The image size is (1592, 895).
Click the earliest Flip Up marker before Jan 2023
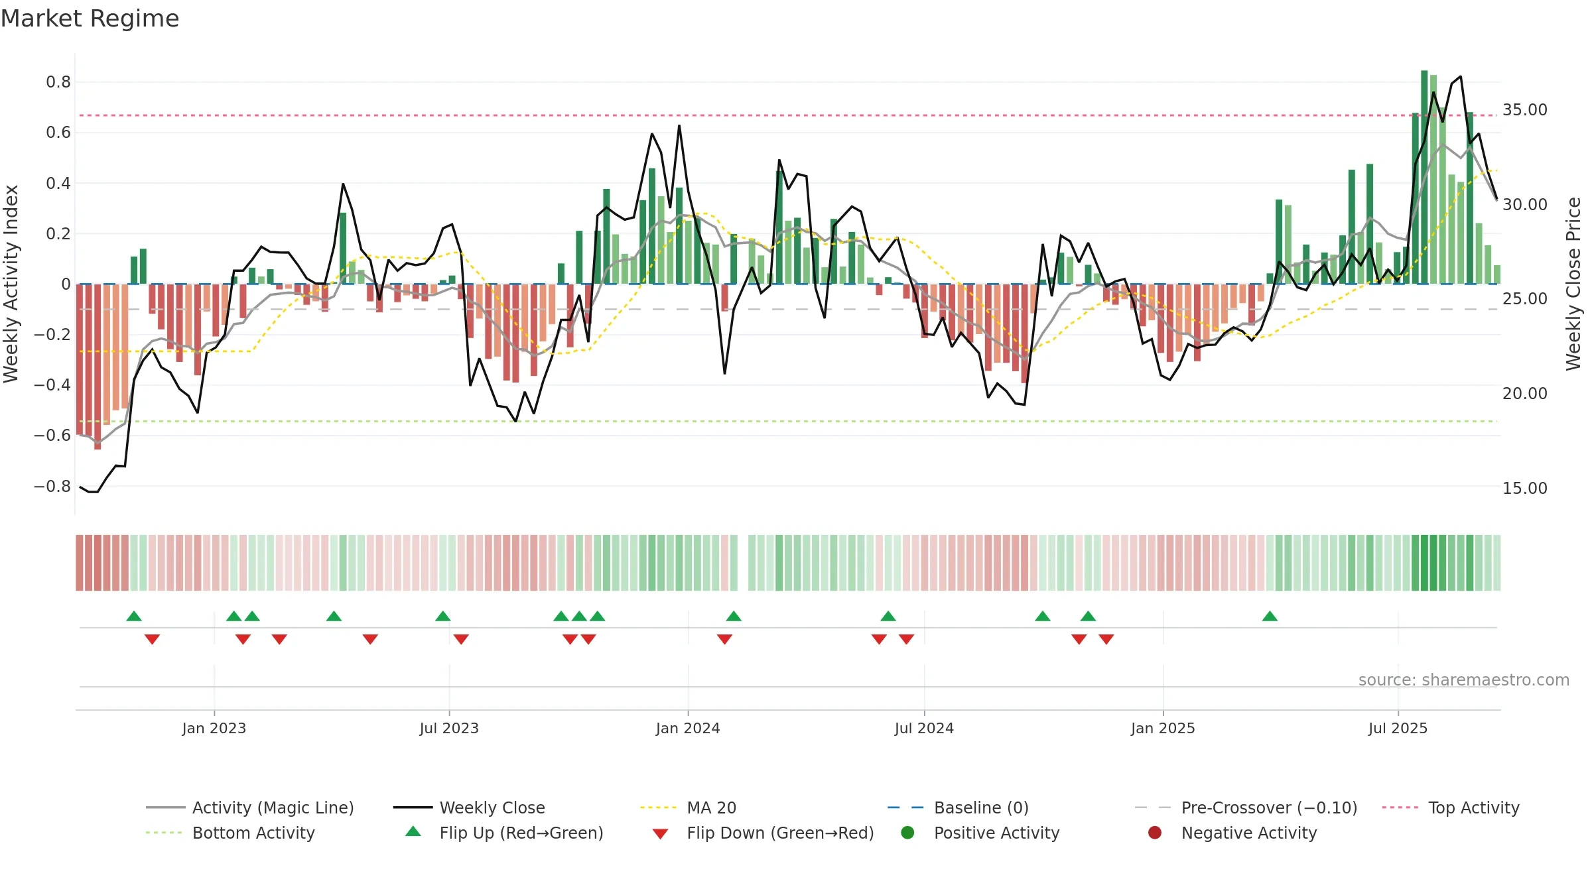point(134,616)
